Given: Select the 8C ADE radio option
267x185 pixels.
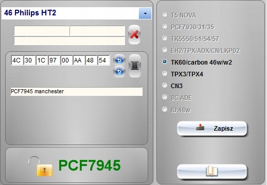Looking at the screenshot, I should (x=165, y=97).
